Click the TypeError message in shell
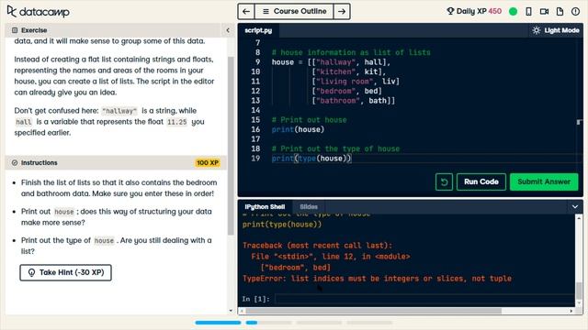 [377, 279]
